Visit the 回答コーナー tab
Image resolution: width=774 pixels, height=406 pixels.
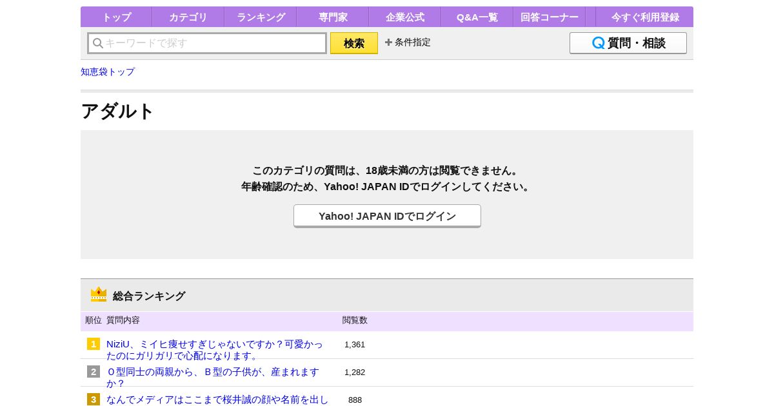(x=550, y=17)
